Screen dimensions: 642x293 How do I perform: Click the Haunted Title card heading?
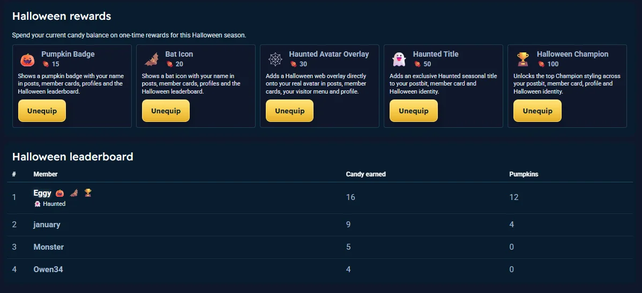(436, 55)
